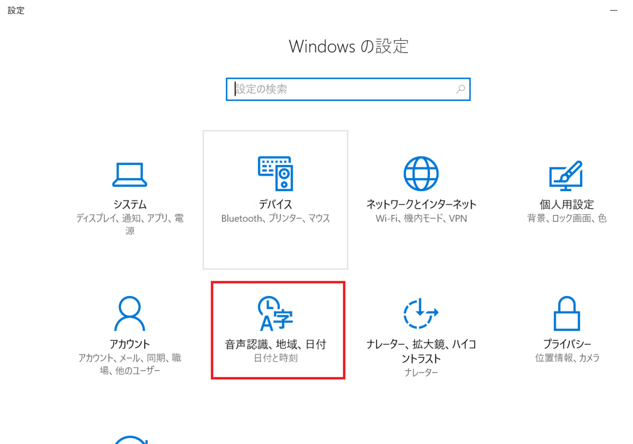Click the Wi-Fi、機内モード、VPN description
This screenshot has height=444, width=633.
point(421,218)
